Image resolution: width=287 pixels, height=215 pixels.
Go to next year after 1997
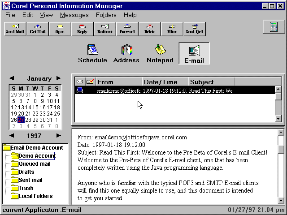point(59,135)
